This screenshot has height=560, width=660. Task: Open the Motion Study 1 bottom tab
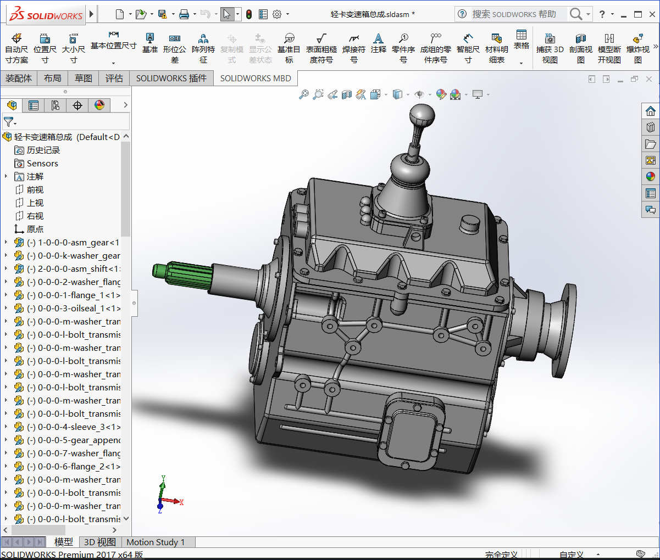pyautogui.click(x=156, y=542)
